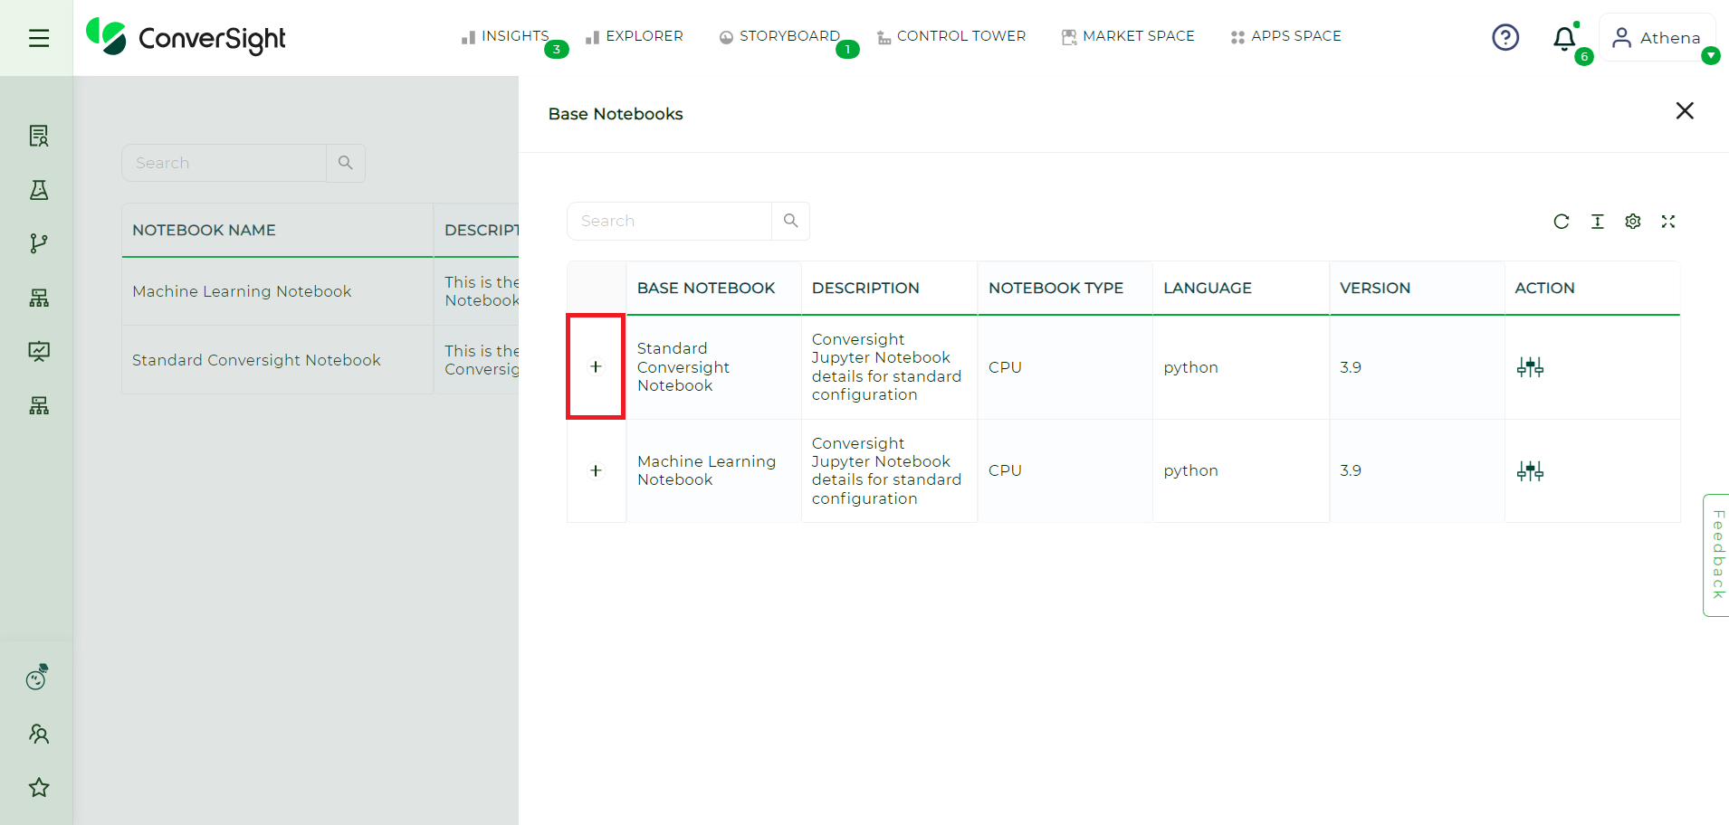Go to the Insights tab
This screenshot has height=825, width=1729.
click(505, 36)
